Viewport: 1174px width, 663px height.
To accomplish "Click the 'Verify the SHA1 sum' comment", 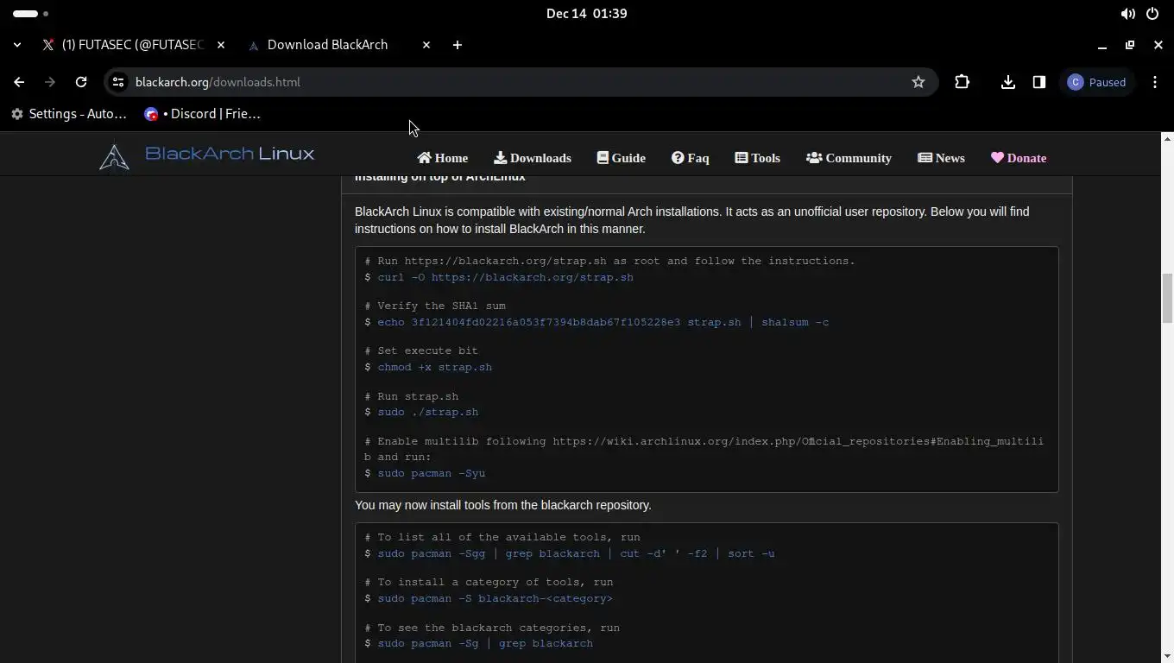I will click(435, 306).
